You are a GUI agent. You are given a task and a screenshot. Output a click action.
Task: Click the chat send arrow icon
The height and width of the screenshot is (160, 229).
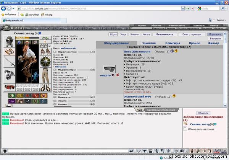click(x=131, y=151)
